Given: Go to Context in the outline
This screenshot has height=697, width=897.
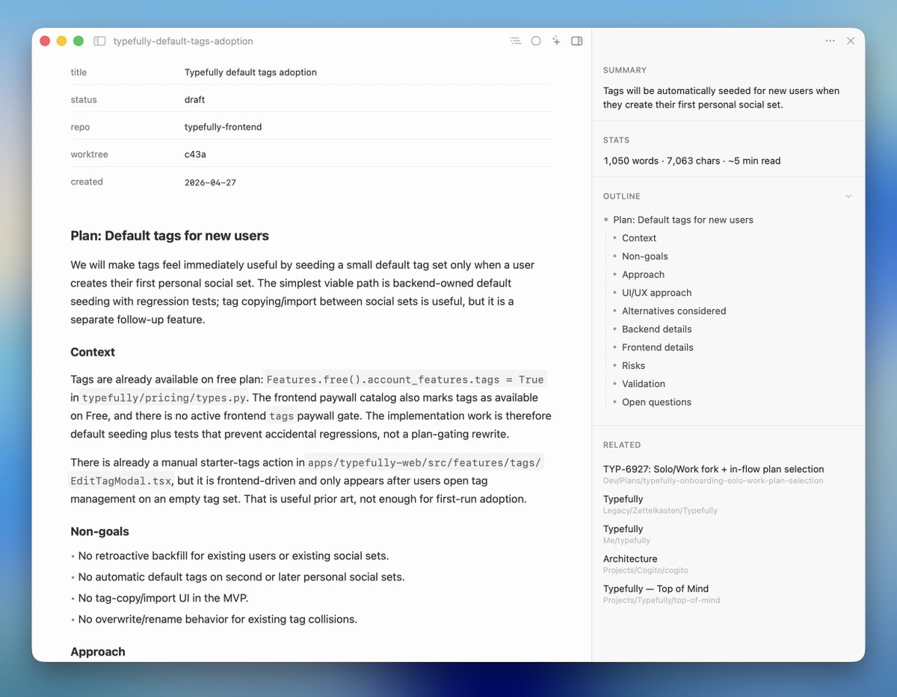Looking at the screenshot, I should 639,238.
